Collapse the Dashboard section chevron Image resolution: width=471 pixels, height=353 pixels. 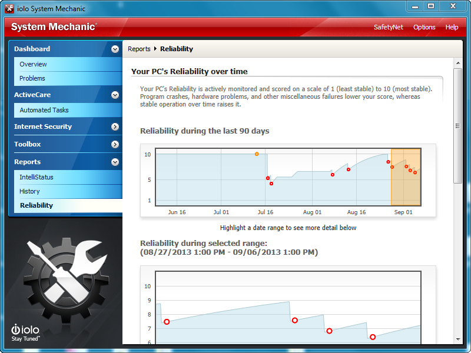pyautogui.click(x=115, y=49)
